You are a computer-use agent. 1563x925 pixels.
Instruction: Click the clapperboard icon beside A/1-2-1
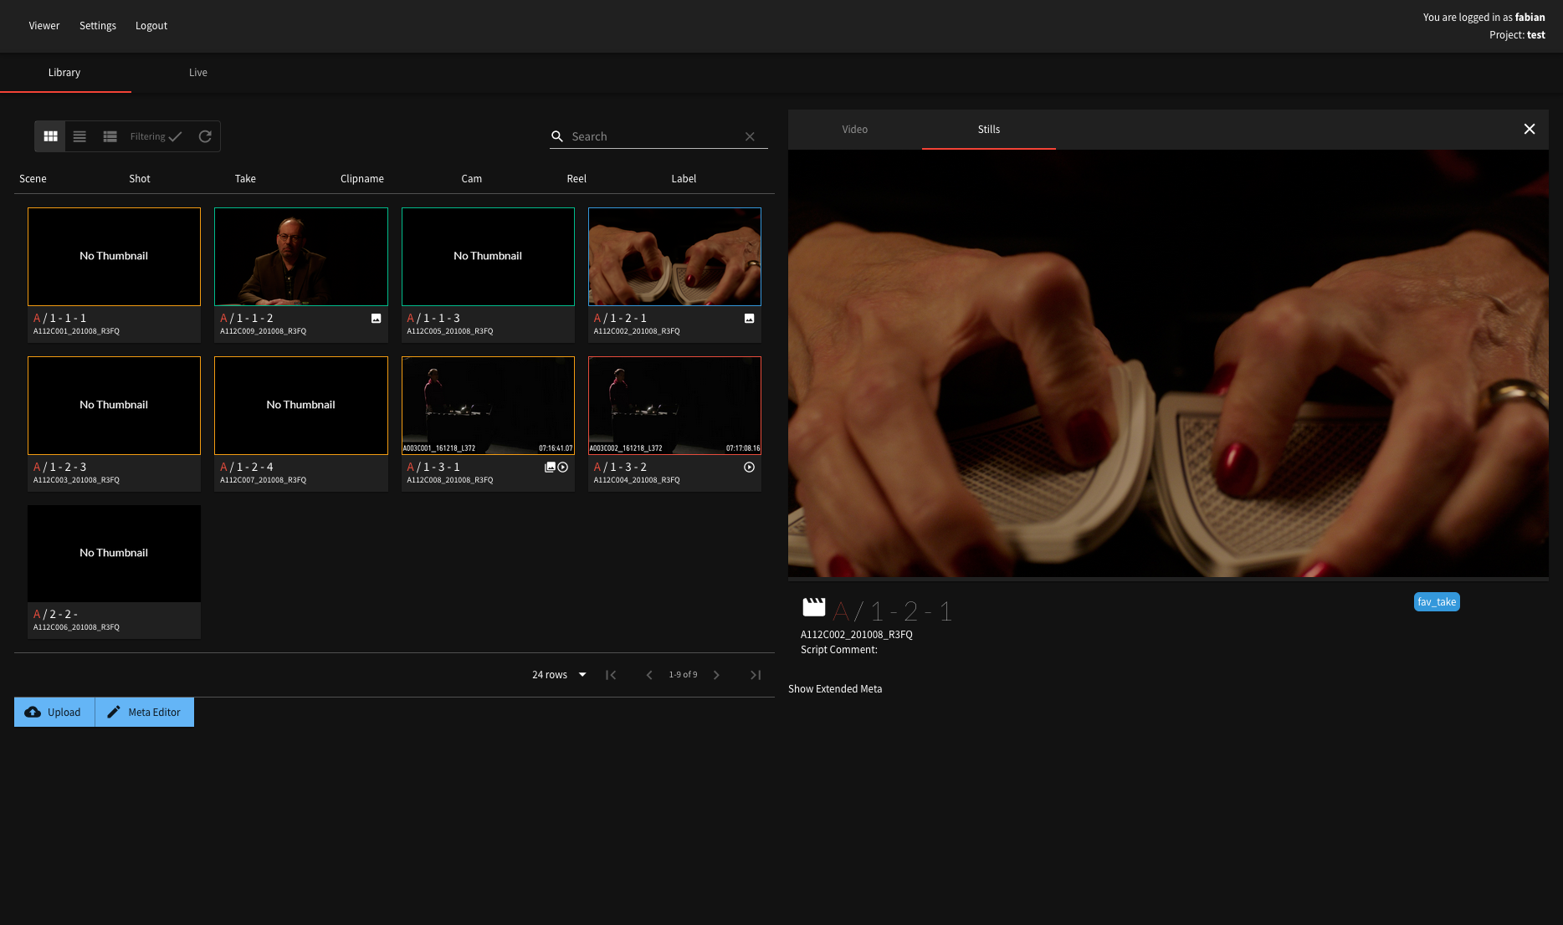pos(812,607)
